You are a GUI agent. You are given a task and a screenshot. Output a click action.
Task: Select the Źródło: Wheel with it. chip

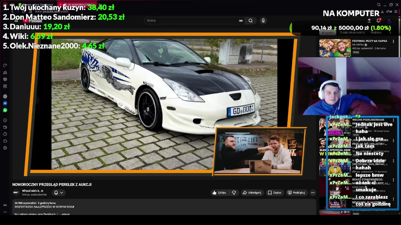[x=352, y=32]
